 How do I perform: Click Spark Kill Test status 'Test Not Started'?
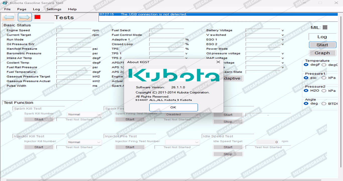coord(79,119)
